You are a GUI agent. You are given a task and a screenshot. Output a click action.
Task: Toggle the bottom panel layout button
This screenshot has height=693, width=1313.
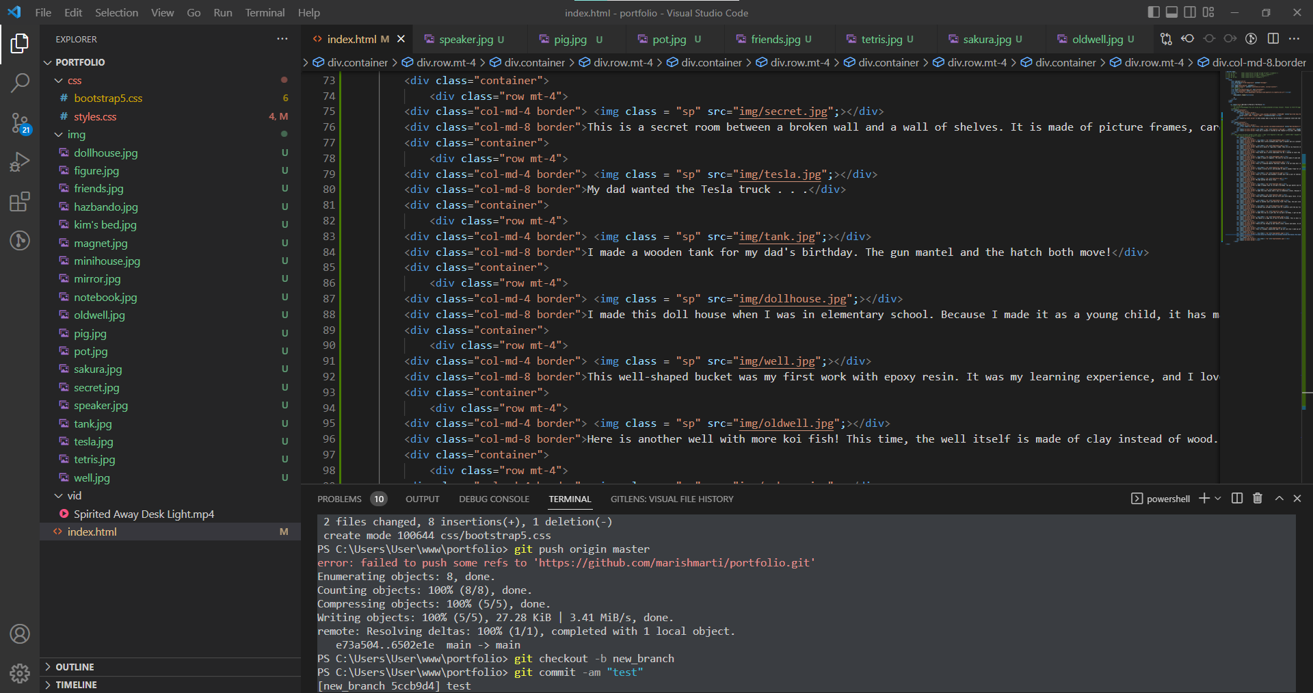(1171, 12)
